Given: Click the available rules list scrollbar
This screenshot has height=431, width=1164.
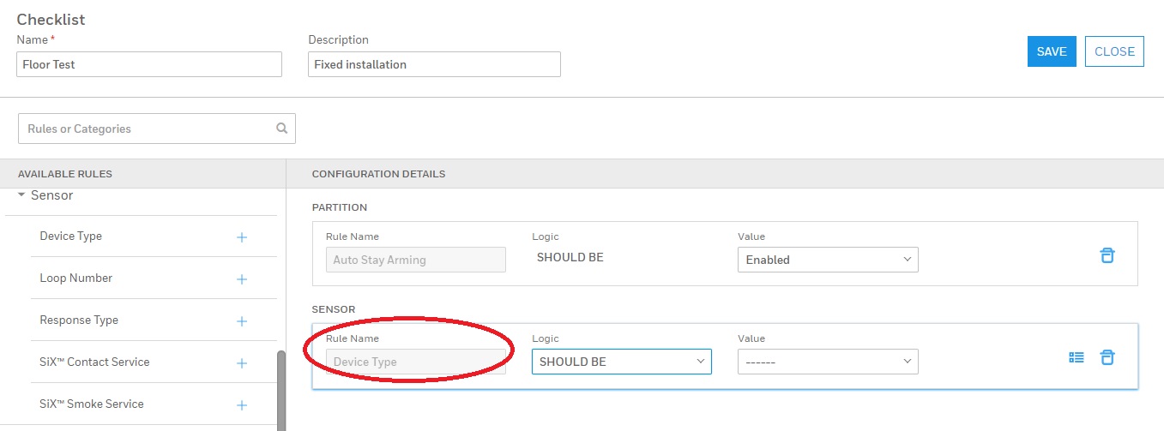Looking at the screenshot, I should pos(280,390).
